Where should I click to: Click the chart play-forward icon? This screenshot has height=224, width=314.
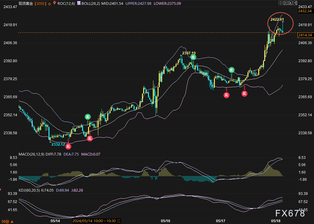(x=291, y=3)
